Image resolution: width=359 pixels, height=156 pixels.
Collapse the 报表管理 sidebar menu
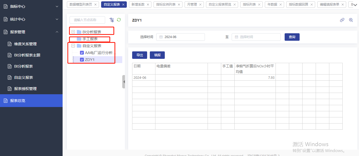(57, 32)
